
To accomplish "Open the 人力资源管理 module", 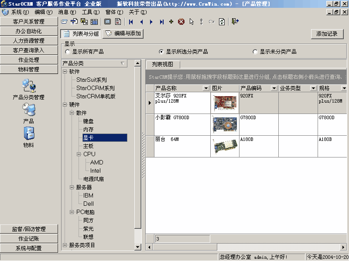I will point(29,41).
